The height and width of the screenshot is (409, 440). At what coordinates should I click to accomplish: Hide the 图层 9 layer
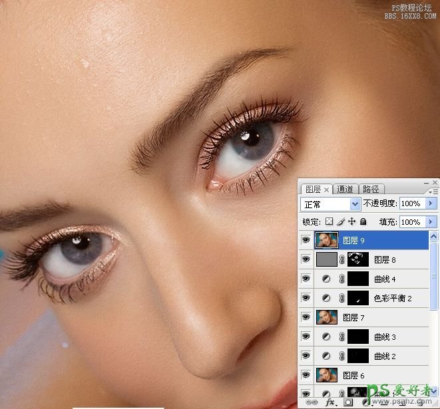pyautogui.click(x=306, y=240)
